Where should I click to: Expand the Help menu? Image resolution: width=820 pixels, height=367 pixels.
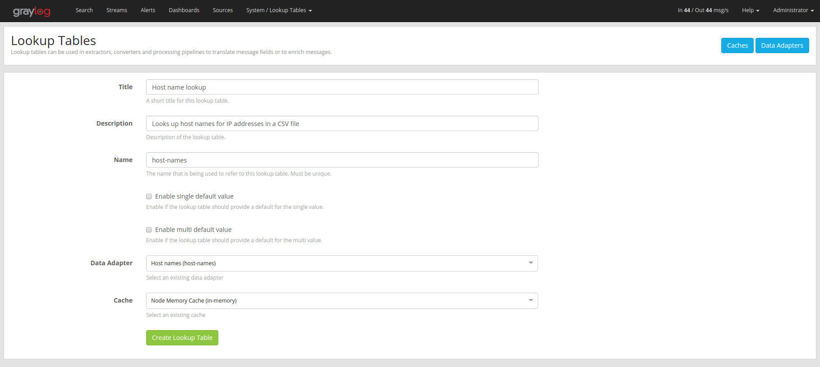[750, 10]
